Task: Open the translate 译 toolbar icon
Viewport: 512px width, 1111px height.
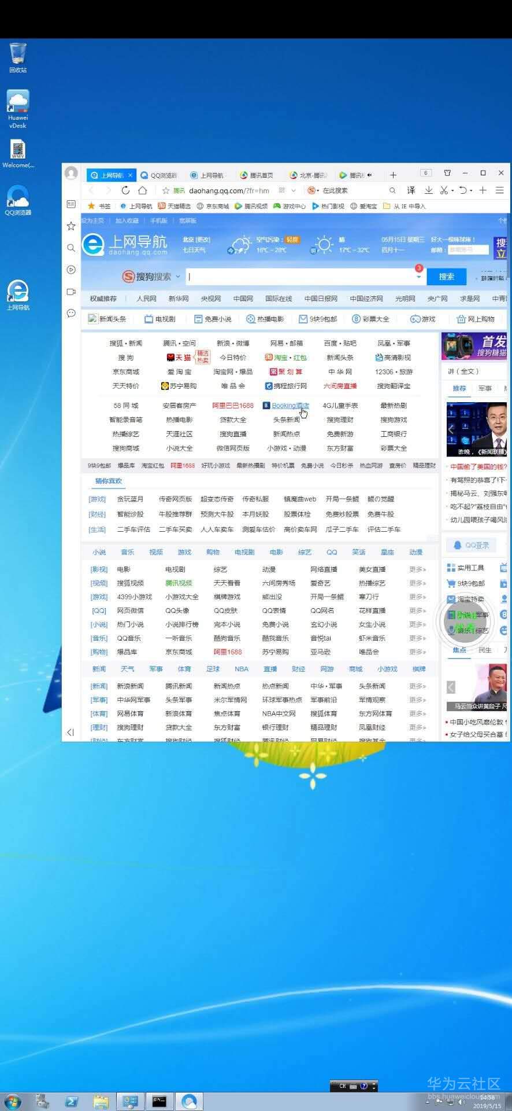Action: pyautogui.click(x=411, y=190)
